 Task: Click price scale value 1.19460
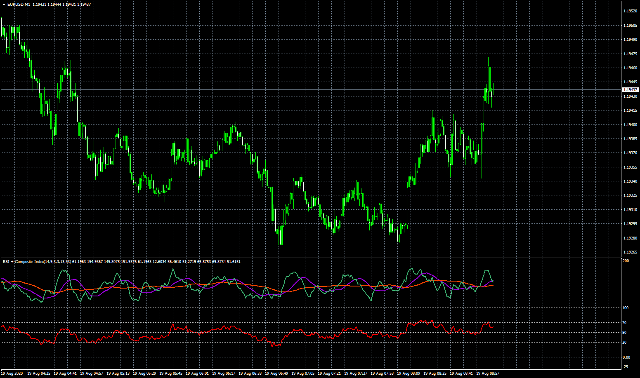coord(630,68)
